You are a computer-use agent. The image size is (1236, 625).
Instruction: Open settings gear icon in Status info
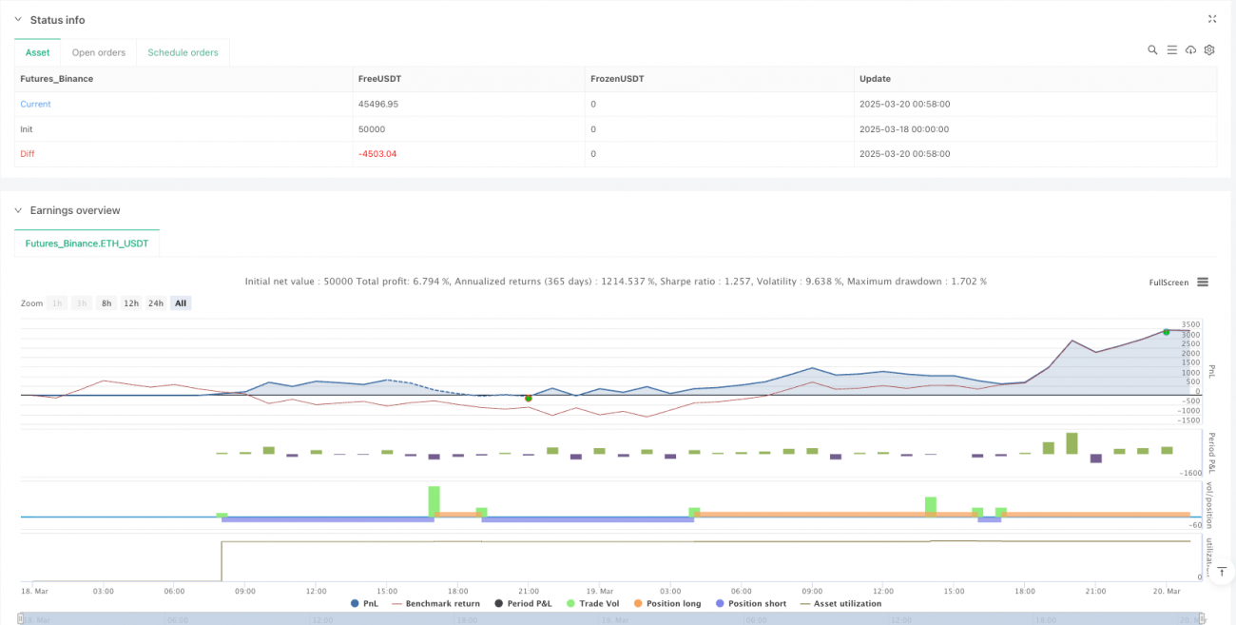[1209, 49]
